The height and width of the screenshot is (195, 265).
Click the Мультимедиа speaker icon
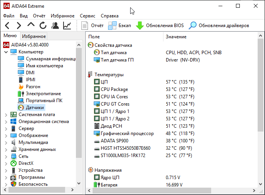pyautogui.click(x=13, y=142)
